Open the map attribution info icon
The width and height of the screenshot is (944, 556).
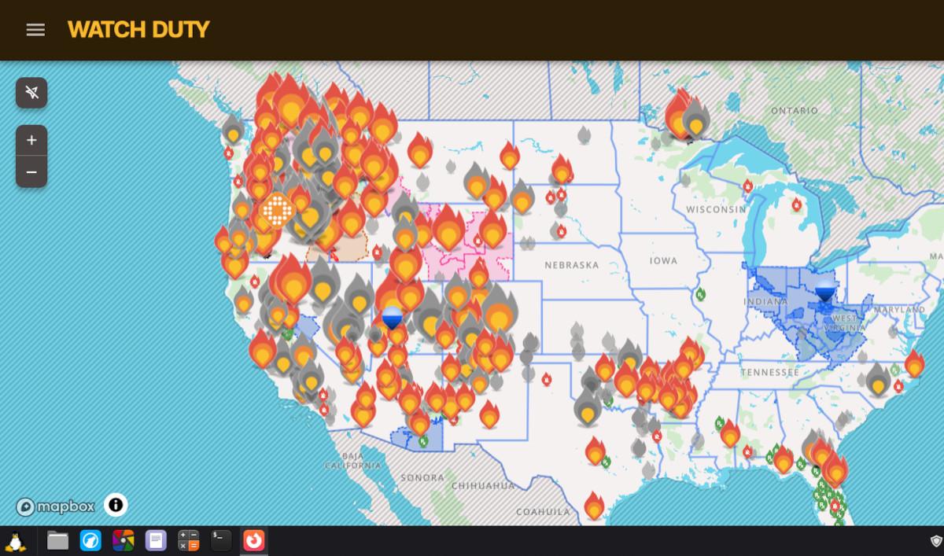116,505
